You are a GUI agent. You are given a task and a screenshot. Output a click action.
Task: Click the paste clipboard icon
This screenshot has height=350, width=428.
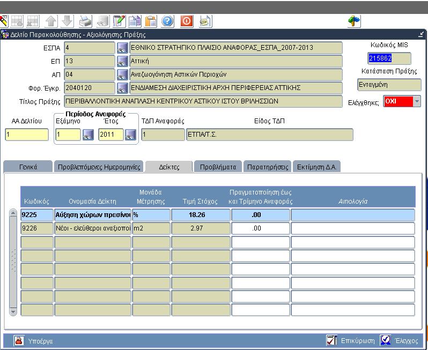coord(151,21)
